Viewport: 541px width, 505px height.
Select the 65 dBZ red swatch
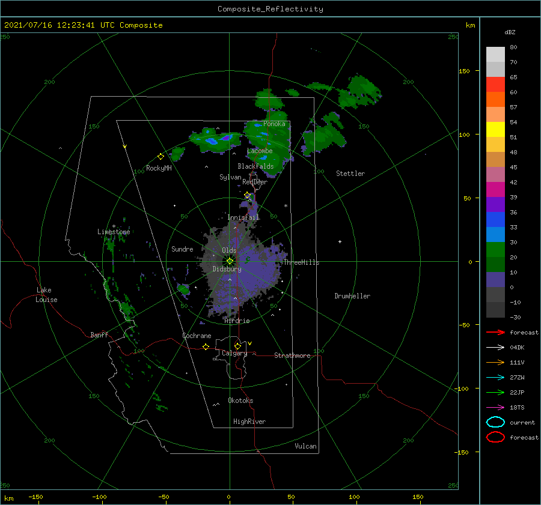tap(495, 84)
